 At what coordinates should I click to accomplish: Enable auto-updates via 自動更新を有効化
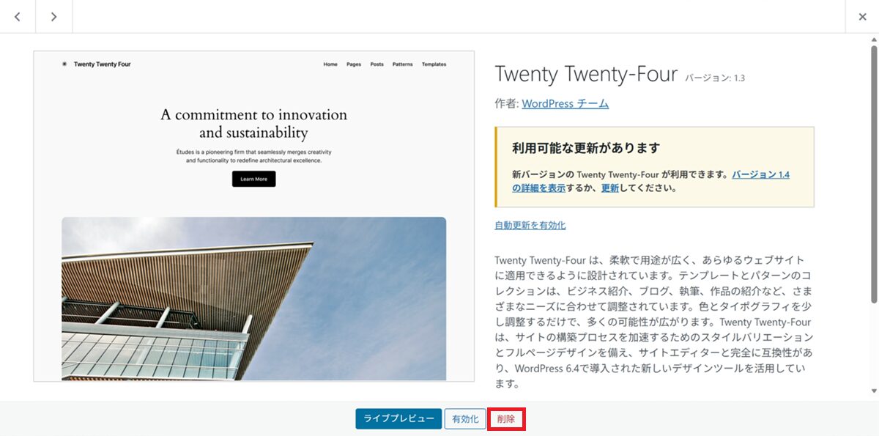[530, 226]
